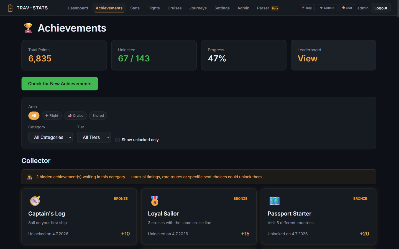Click the admin username in header
This screenshot has width=399, height=249.
(x=363, y=8)
